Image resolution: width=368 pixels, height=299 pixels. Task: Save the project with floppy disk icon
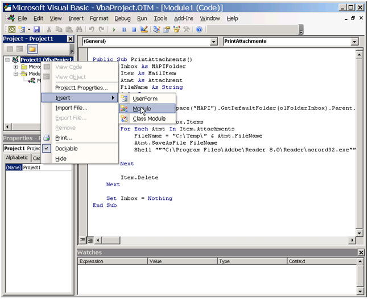coord(36,30)
